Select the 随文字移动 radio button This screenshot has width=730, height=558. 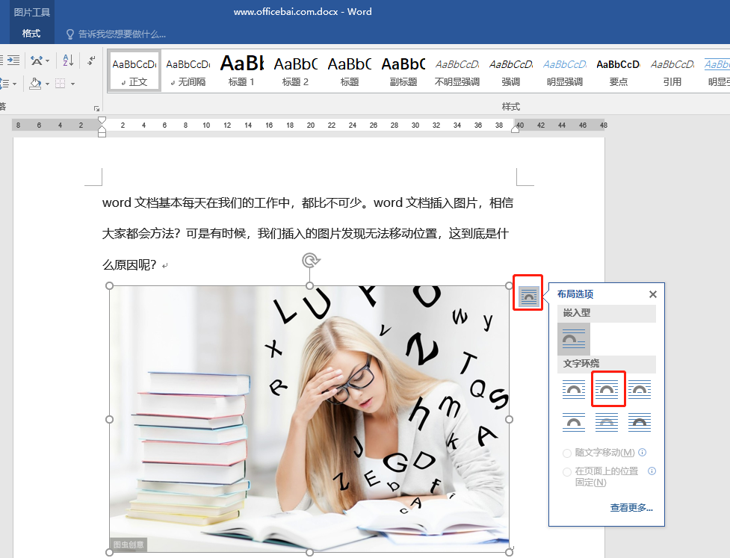(566, 453)
